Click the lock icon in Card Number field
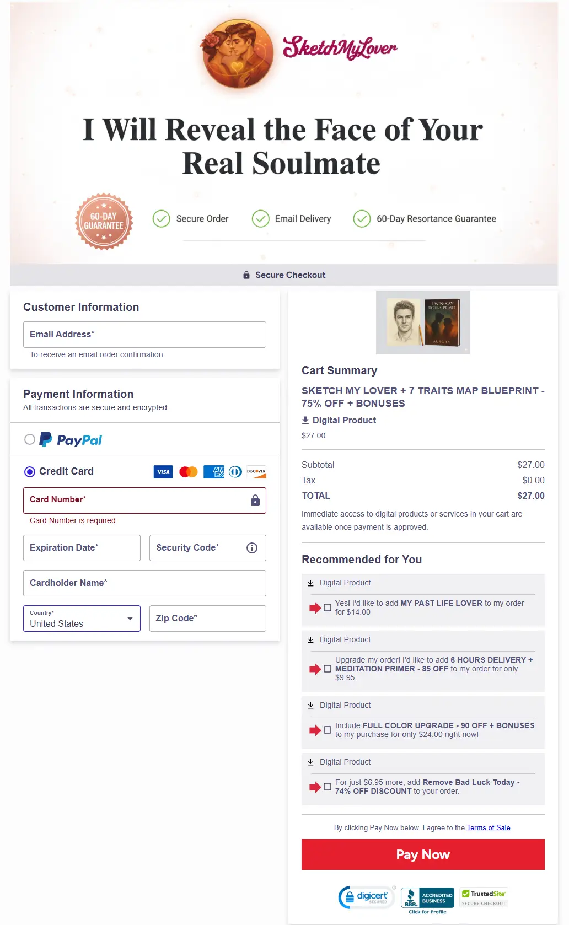The width and height of the screenshot is (569, 925). 254,501
